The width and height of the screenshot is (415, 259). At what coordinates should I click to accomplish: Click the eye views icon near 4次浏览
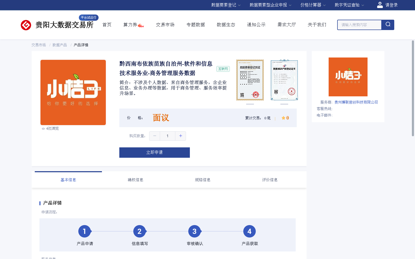pyautogui.click(x=43, y=129)
